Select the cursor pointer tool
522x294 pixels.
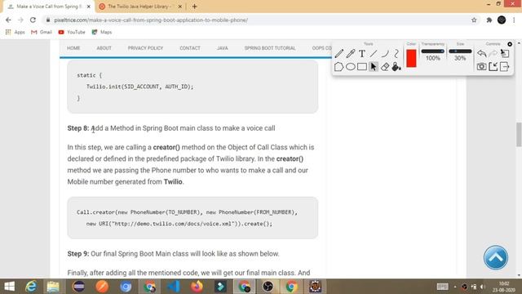pos(374,67)
